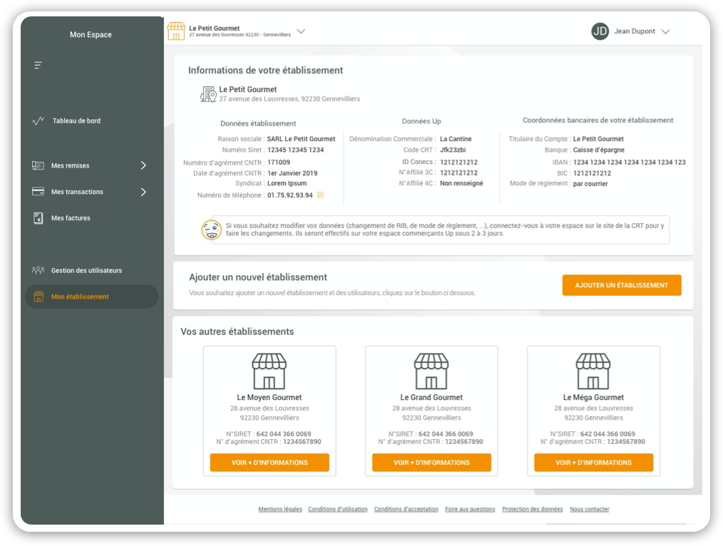
Task: Click the Gestion des utilisateurs people icon
Action: [x=39, y=271]
